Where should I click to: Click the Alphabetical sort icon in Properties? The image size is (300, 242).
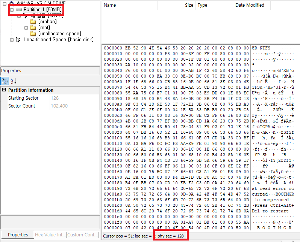(13, 81)
